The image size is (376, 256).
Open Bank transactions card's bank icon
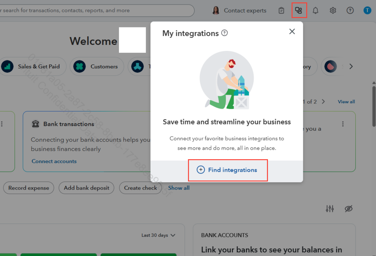coord(35,124)
